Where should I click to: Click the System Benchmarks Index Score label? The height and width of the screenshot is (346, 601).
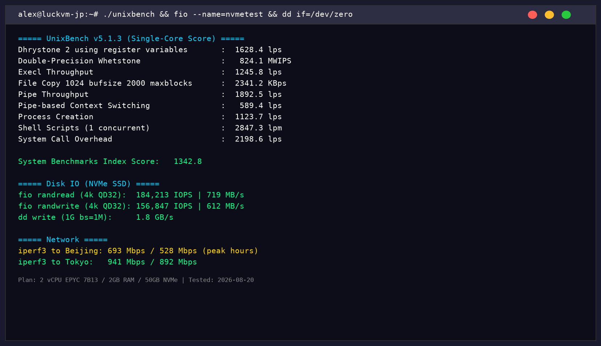[x=88, y=161]
